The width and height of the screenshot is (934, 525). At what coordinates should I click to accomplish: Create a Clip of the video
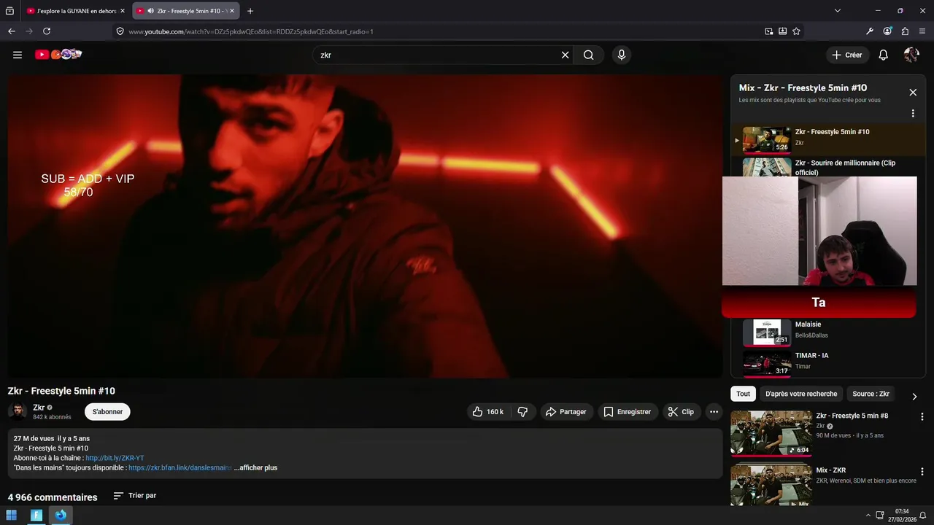pyautogui.click(x=681, y=412)
